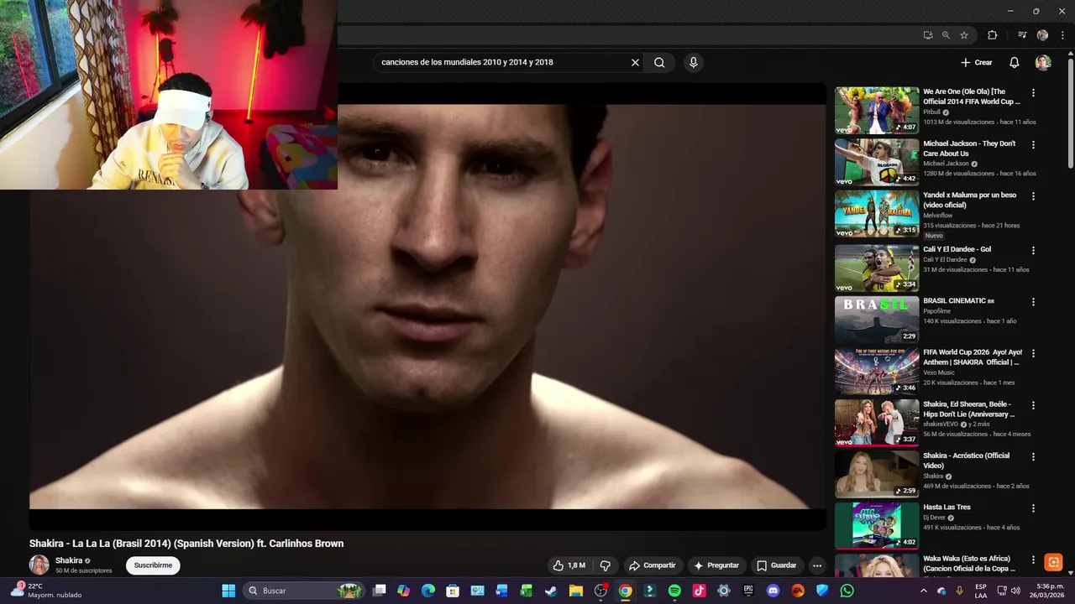Start voice search with the microphone icon
Viewport: 1075px width, 604px height.
693,62
